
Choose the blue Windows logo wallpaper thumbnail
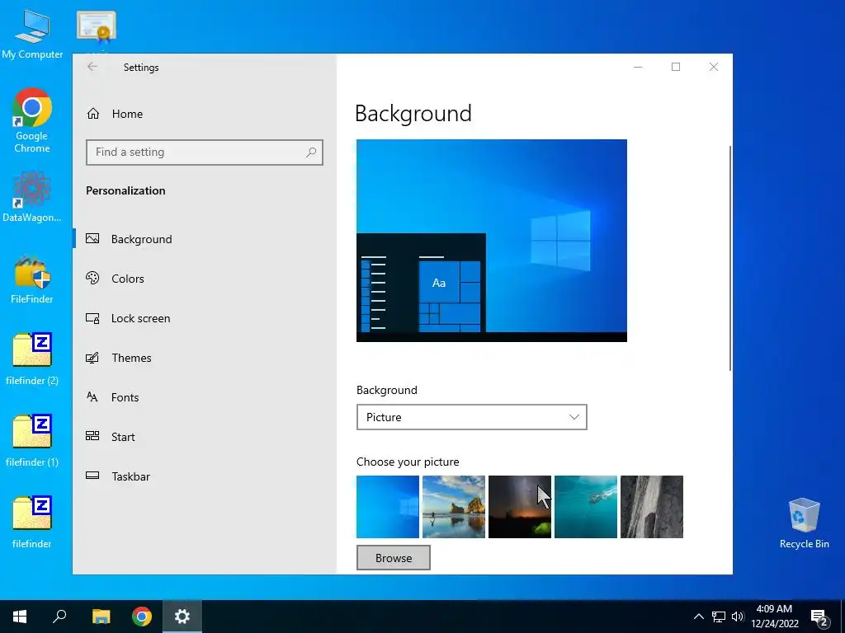pyautogui.click(x=388, y=507)
